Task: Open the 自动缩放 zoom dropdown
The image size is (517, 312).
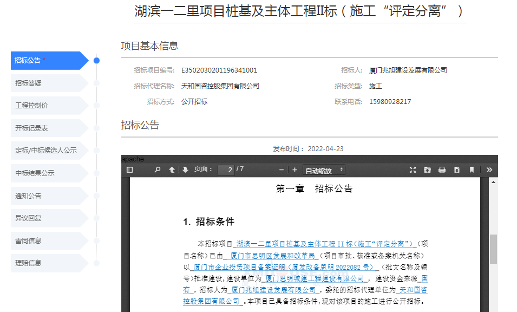Action: pyautogui.click(x=324, y=170)
